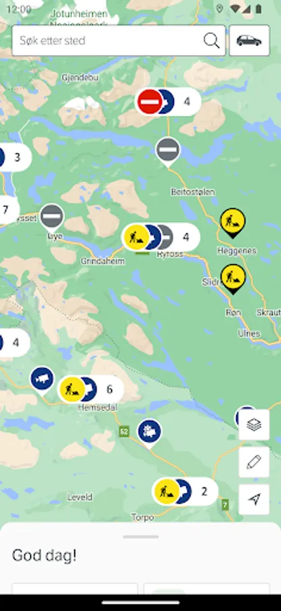The image size is (281, 611).
Task: Expand cluster of 2 near Torpo
Action: click(185, 492)
